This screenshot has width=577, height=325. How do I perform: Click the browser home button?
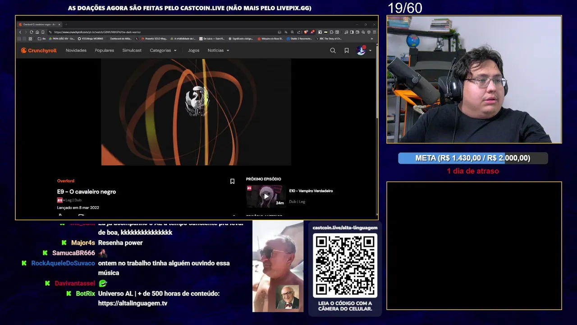[x=37, y=32]
